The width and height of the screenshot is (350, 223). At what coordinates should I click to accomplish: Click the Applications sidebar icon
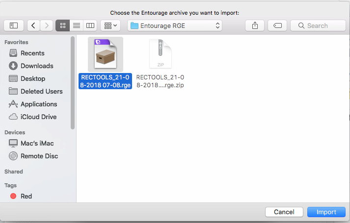point(13,104)
